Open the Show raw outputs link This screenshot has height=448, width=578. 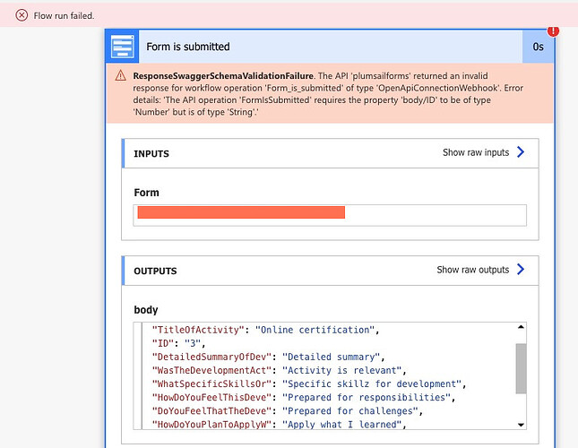472,270
